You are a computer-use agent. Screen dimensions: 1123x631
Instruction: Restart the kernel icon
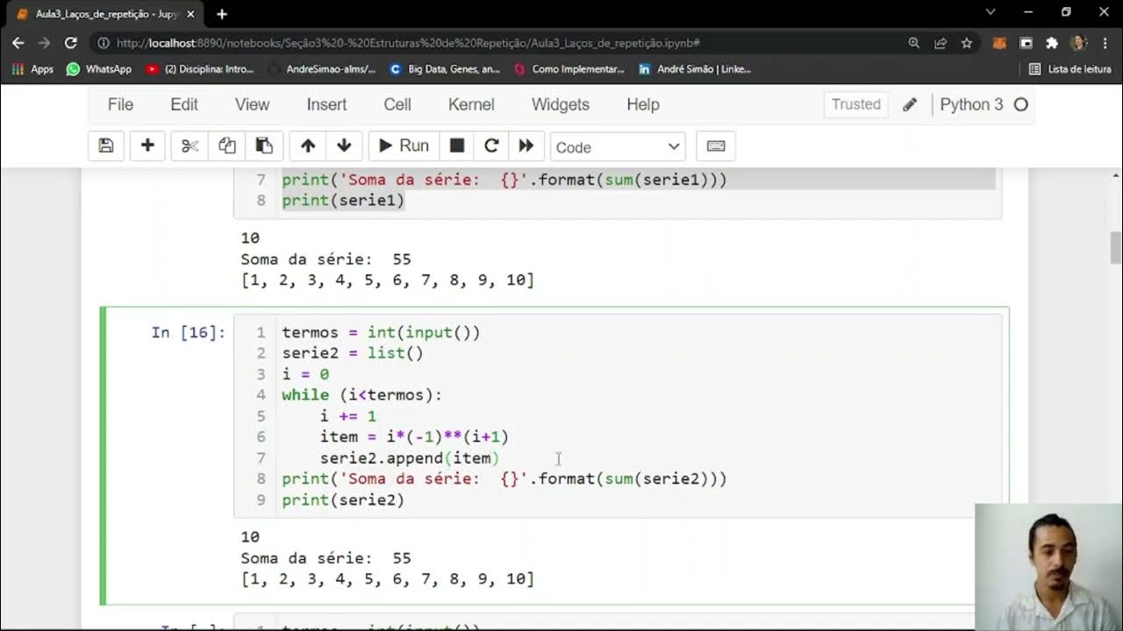(491, 145)
